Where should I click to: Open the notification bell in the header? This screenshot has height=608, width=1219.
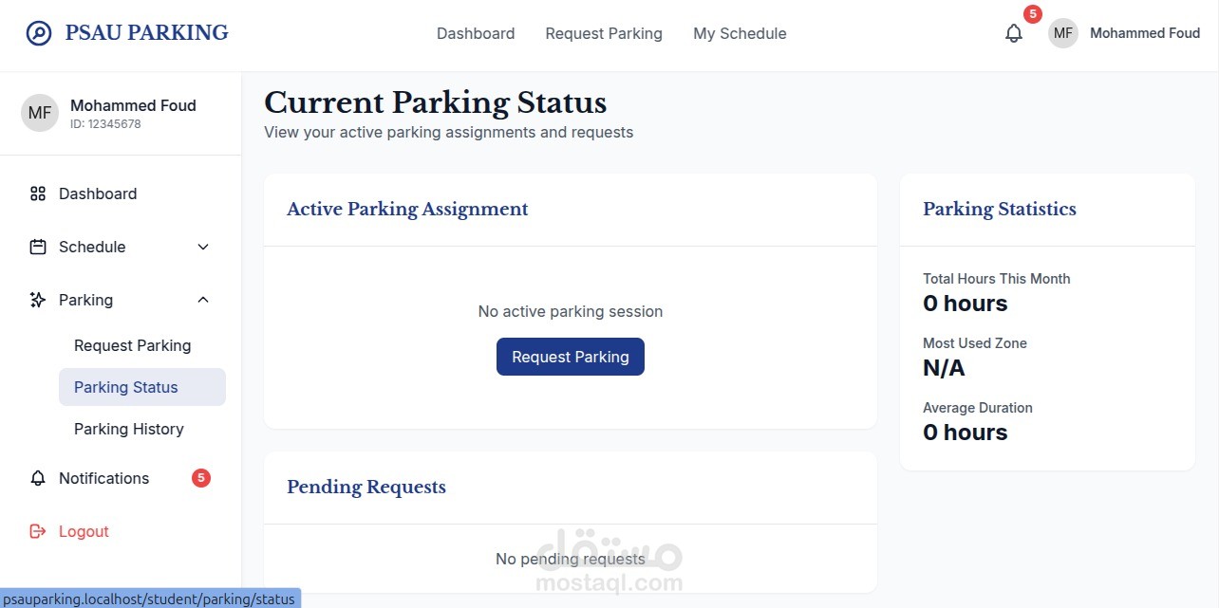(x=1014, y=33)
